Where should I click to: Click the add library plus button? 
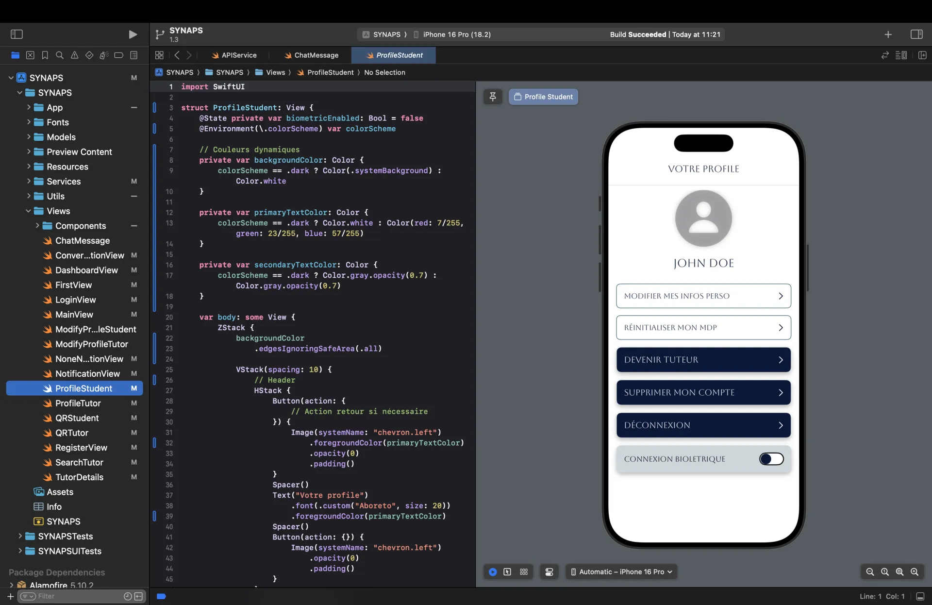[x=888, y=34]
